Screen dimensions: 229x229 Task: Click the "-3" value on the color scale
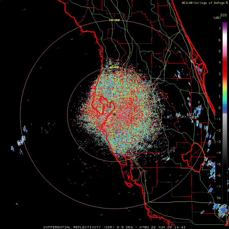219,142
